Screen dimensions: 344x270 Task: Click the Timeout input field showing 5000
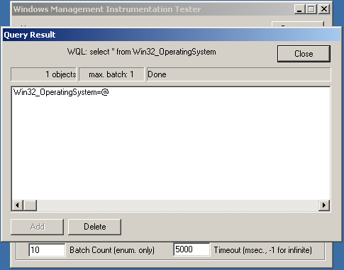[x=192, y=249]
